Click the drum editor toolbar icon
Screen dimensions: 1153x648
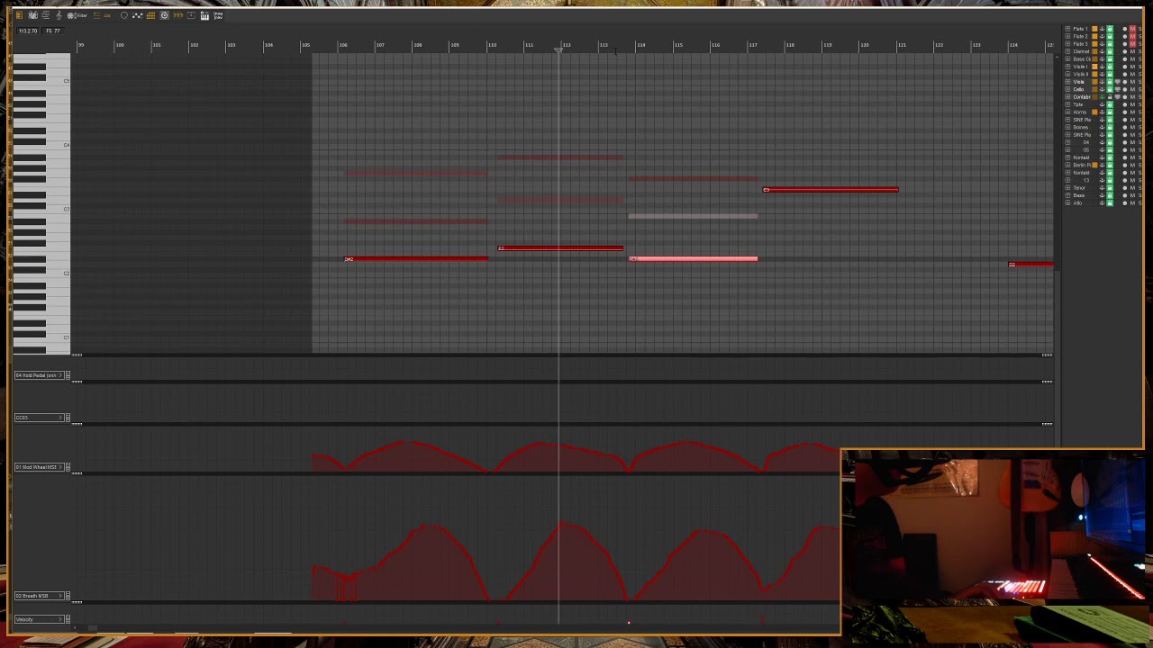pos(32,15)
